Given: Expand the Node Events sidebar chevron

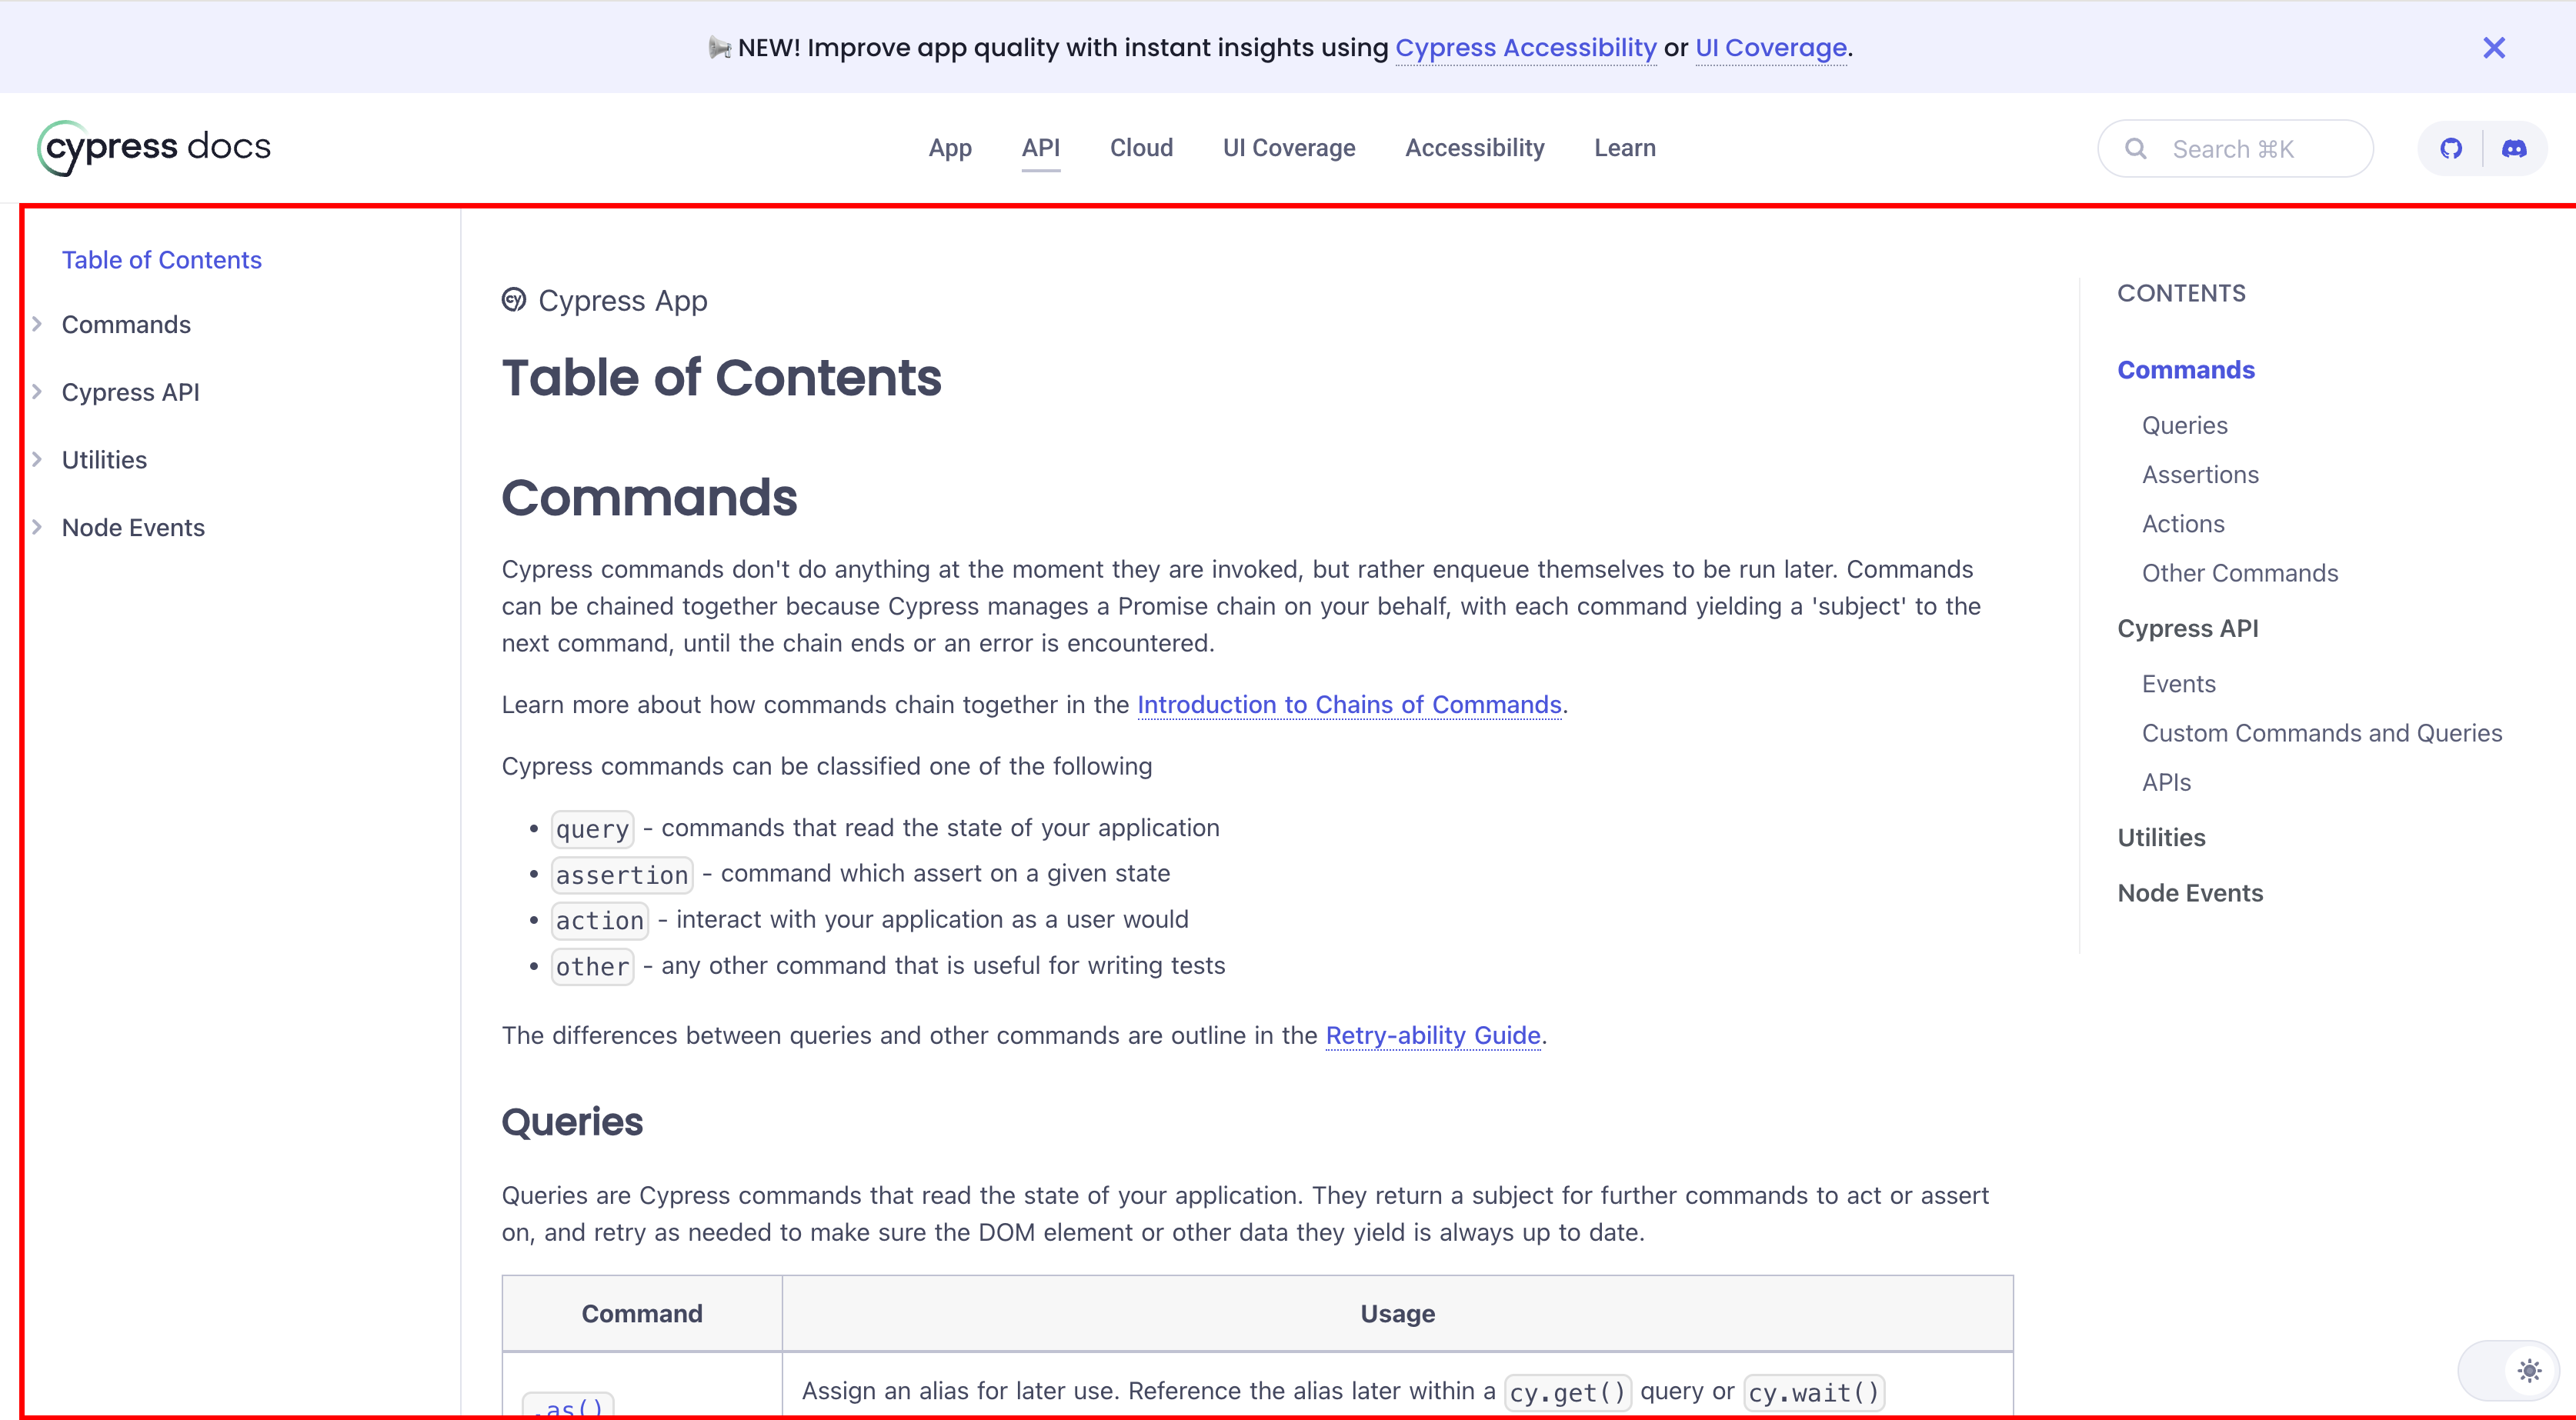Looking at the screenshot, I should coord(37,527).
